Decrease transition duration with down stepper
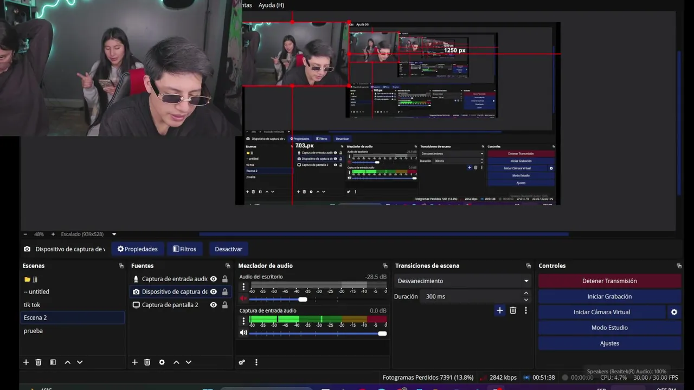The height and width of the screenshot is (390, 694). point(526,300)
